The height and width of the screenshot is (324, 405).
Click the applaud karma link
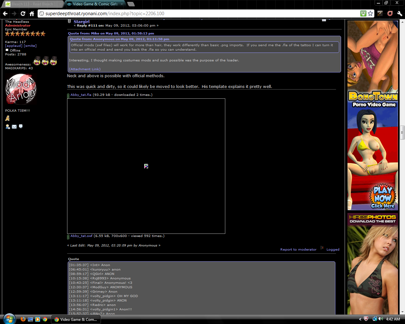(14, 46)
